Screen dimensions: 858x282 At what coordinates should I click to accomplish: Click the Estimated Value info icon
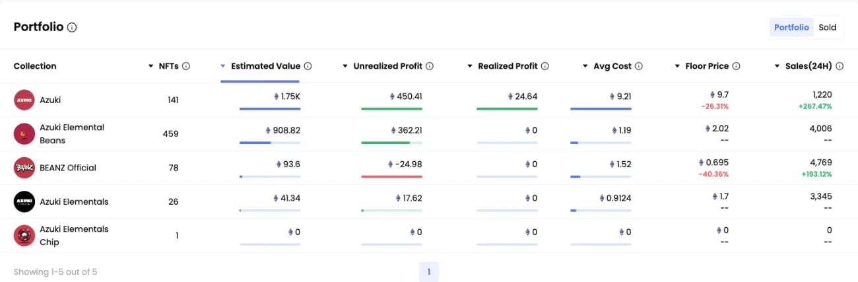click(308, 66)
